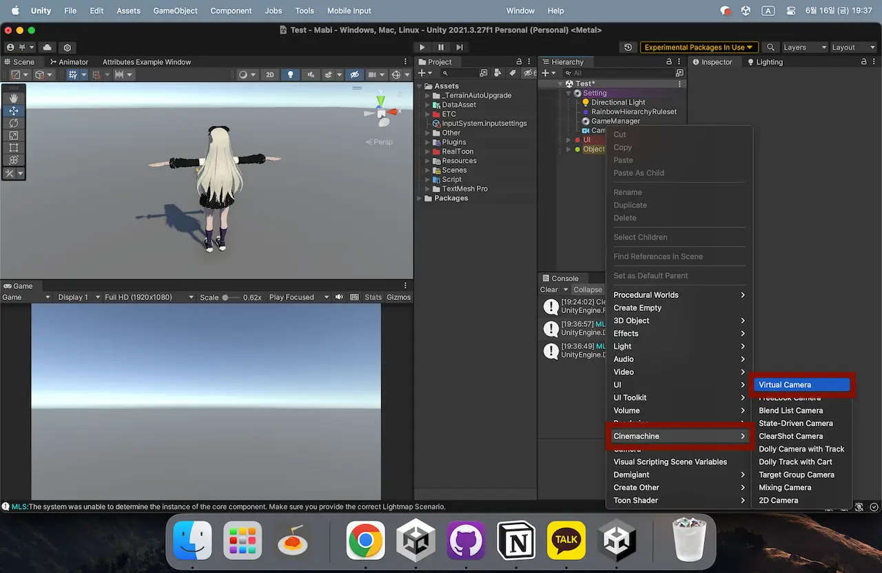This screenshot has width=882, height=573.
Task: Toggle hidden objects scene visibility
Action: click(354, 74)
